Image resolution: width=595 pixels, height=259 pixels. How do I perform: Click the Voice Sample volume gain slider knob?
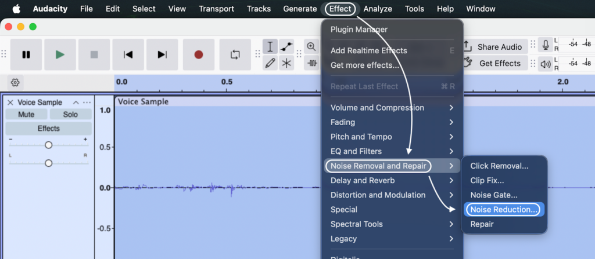point(48,145)
